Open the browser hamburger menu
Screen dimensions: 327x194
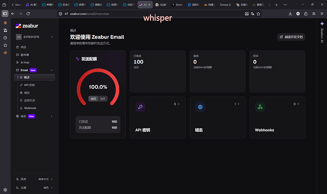coord(322,14)
